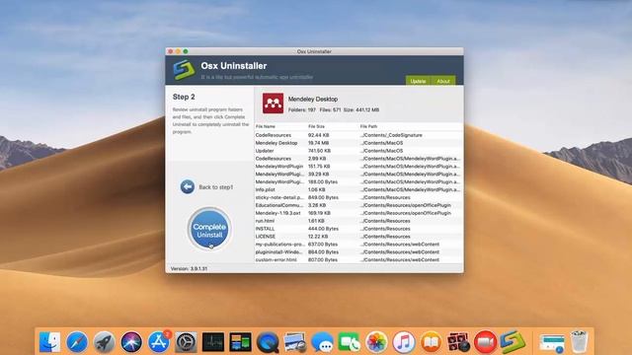Click the Complete Uninstall round button
The image size is (632, 355).
point(209,229)
